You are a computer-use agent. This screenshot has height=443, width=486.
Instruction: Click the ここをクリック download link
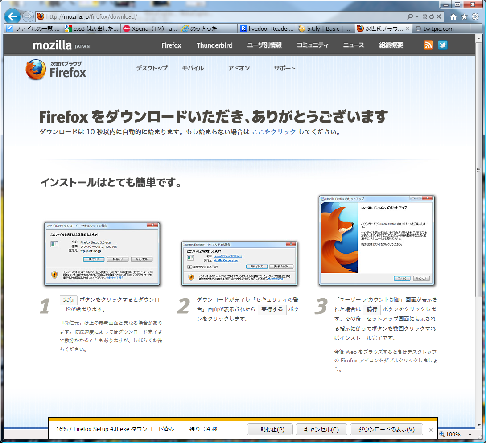[274, 131]
